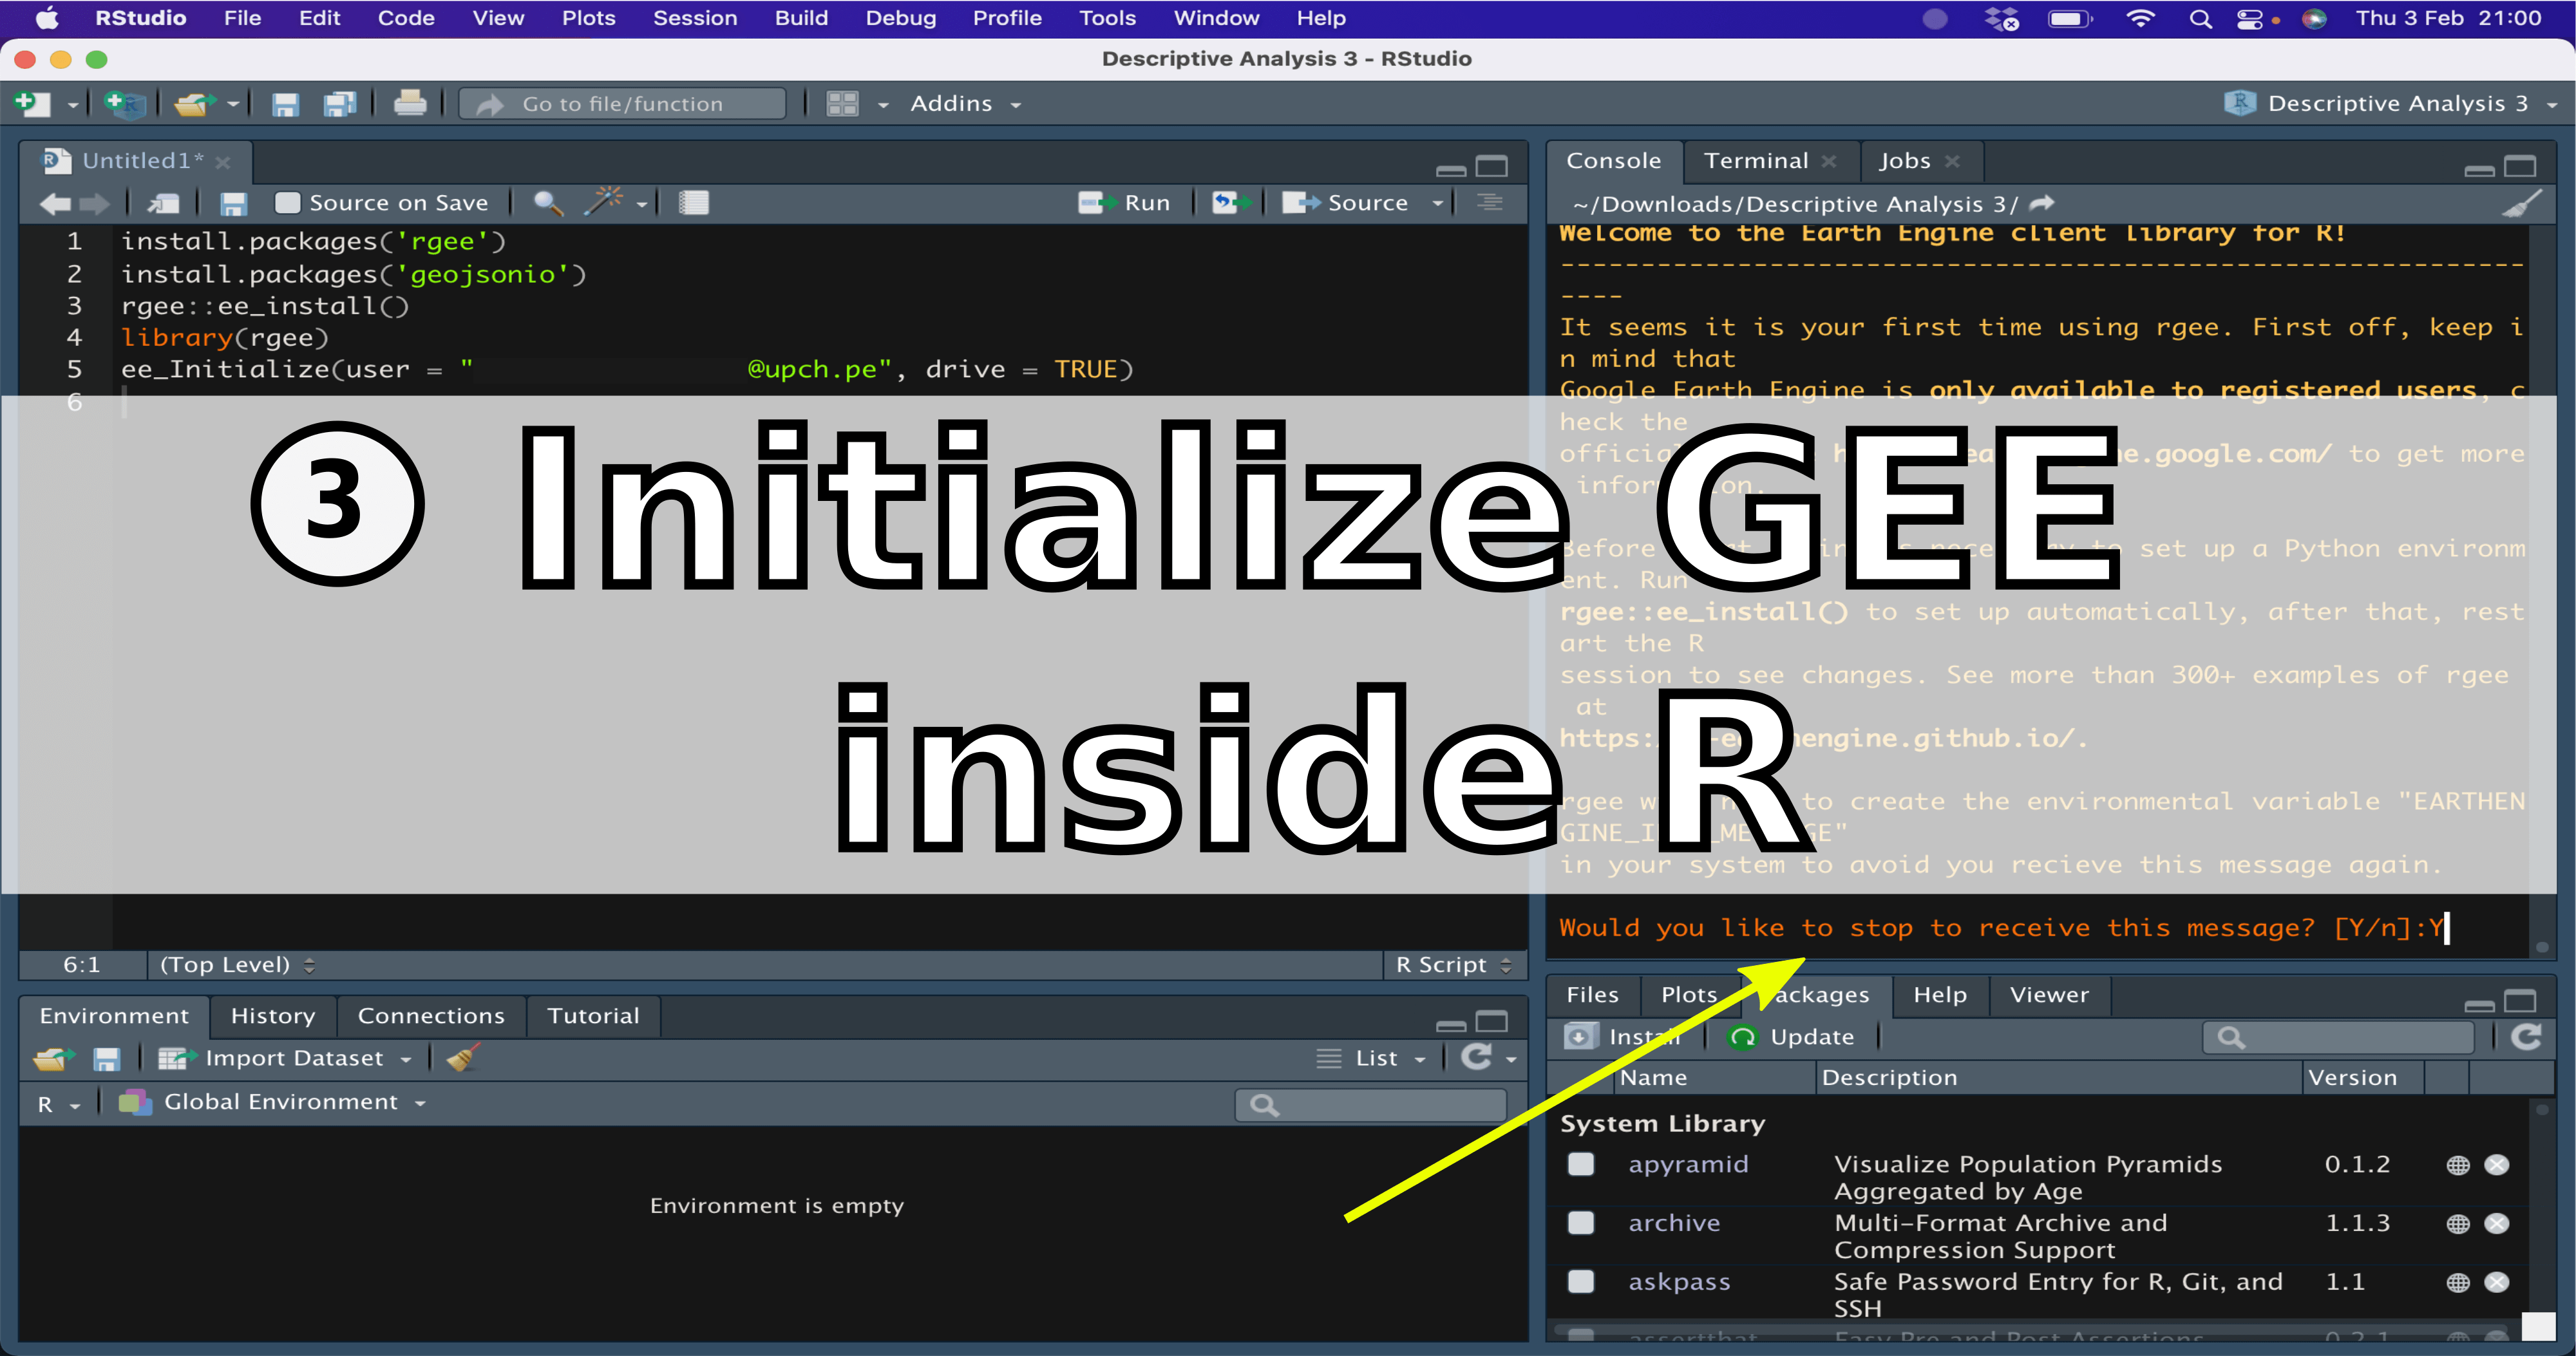Open macOS Spotlight search

point(2200,18)
